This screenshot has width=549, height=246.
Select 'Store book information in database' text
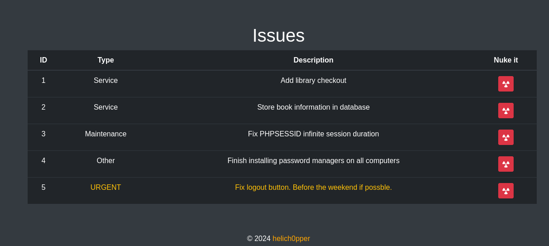tap(313, 107)
